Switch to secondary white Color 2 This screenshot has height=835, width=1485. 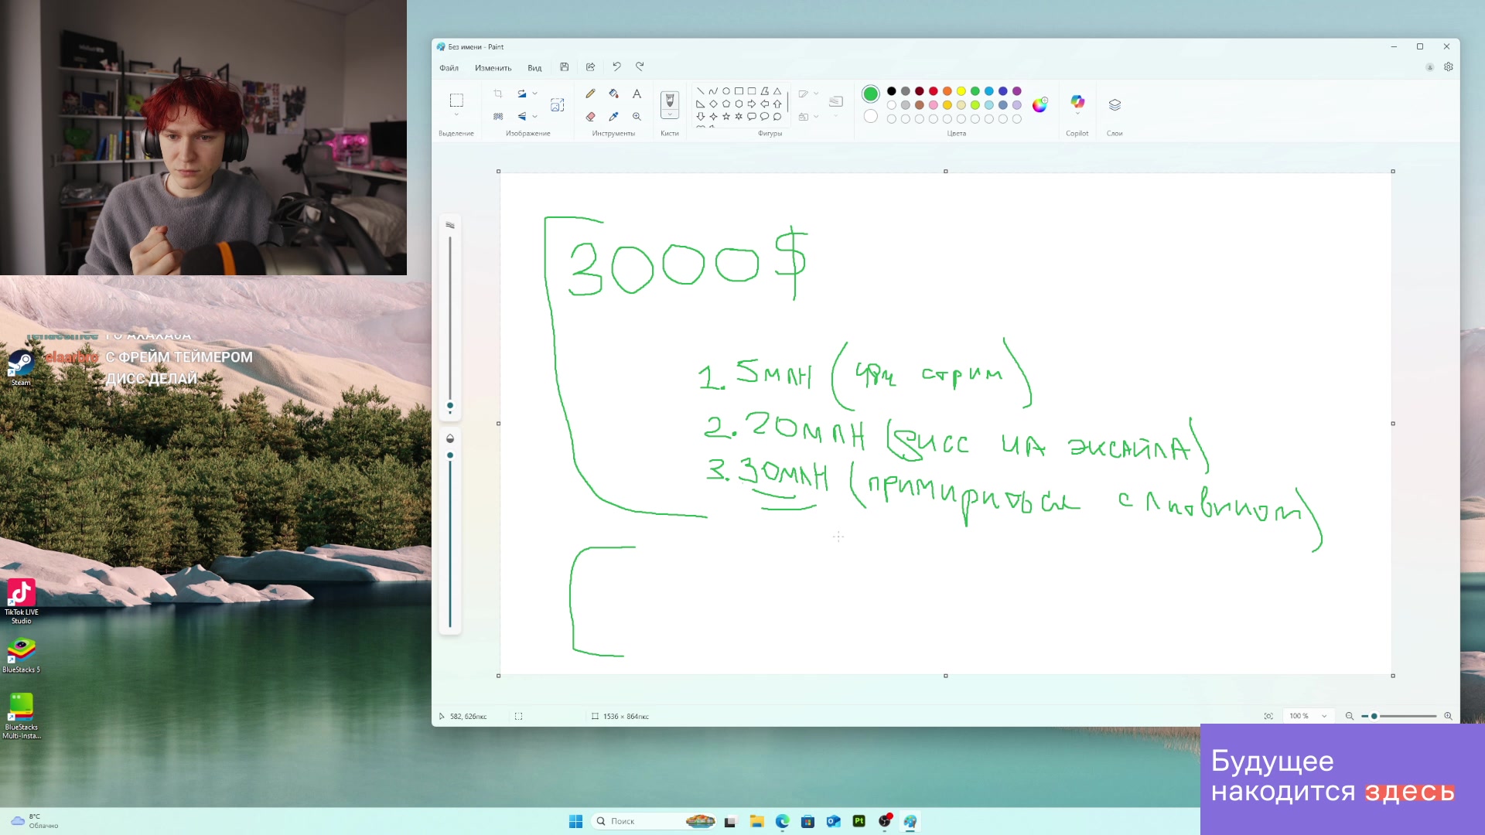(870, 117)
